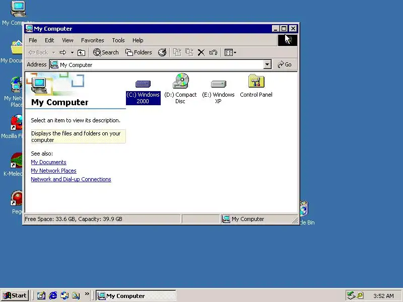This screenshot has width=403, height=302.
Task: Open the Help menu
Action: click(x=138, y=40)
